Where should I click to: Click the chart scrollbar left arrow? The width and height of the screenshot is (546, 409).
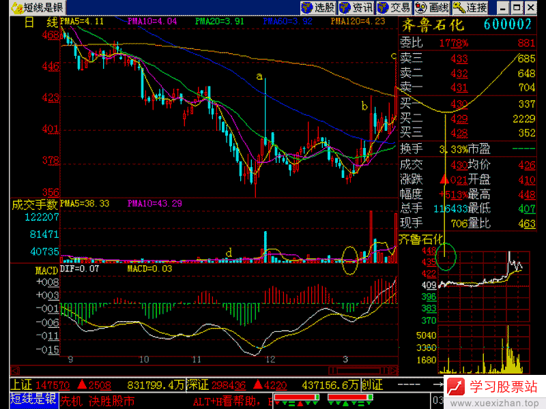(x=15, y=370)
